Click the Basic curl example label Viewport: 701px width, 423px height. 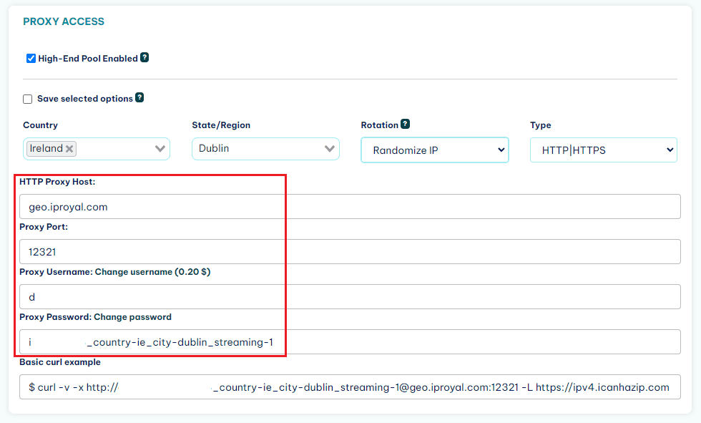coord(60,362)
